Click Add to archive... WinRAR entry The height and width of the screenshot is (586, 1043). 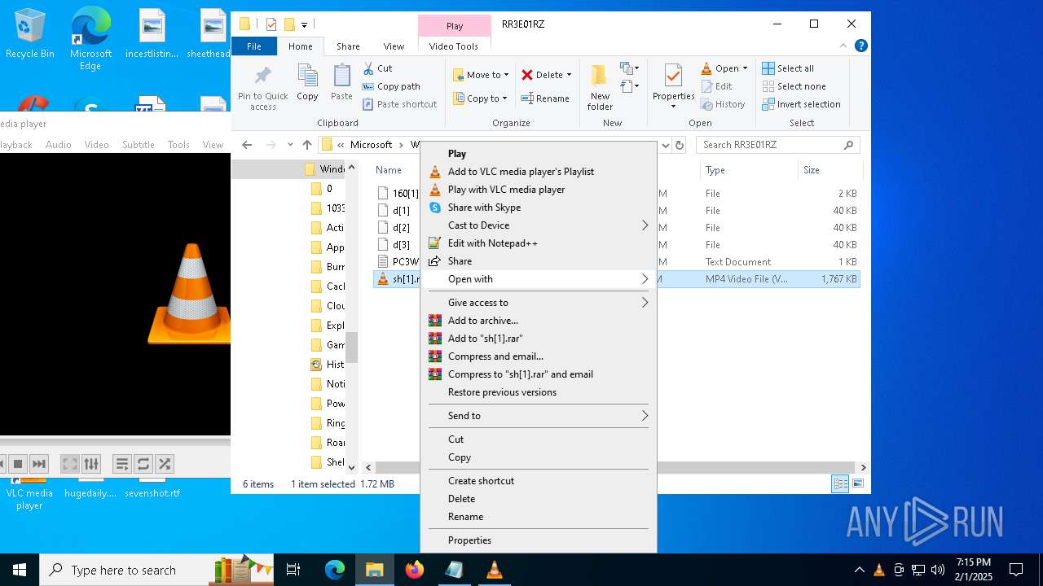pyautogui.click(x=538, y=321)
